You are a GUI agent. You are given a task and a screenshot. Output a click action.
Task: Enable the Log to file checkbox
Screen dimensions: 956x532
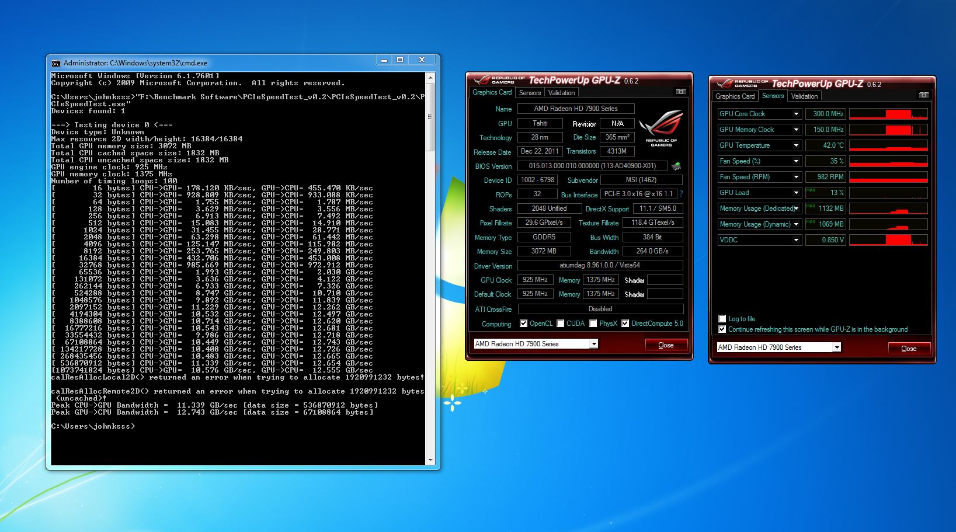[x=722, y=319]
